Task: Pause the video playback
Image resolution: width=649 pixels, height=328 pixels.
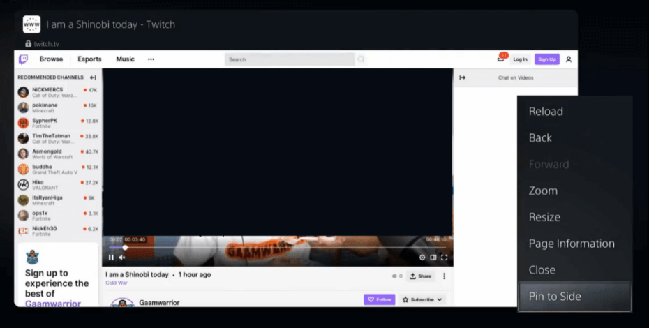Action: coord(111,258)
